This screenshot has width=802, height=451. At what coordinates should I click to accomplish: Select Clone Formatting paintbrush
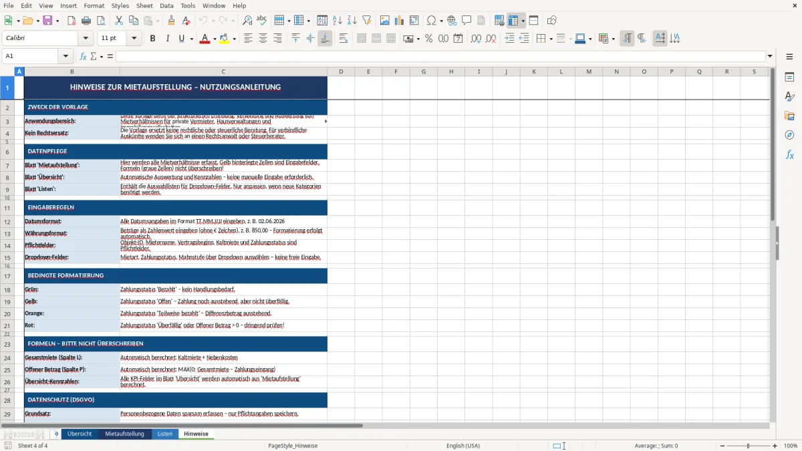point(171,21)
